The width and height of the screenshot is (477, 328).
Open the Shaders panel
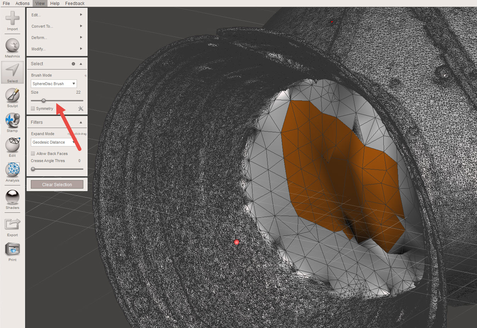pos(12,197)
